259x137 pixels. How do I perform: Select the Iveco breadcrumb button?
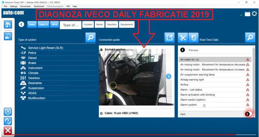pos(32,24)
